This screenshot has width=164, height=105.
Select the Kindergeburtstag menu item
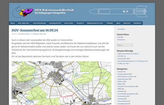[x=95, y=23]
